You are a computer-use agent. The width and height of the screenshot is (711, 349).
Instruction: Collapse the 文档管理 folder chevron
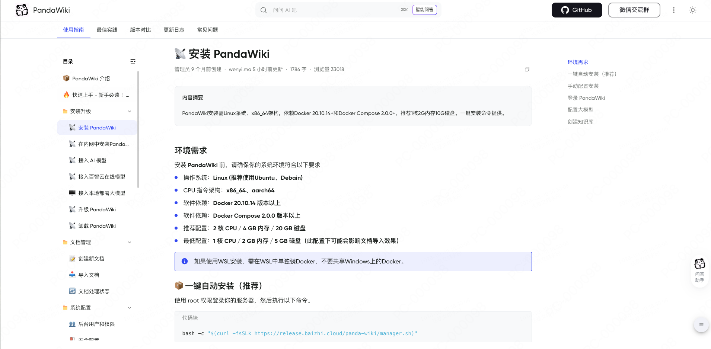(x=130, y=242)
